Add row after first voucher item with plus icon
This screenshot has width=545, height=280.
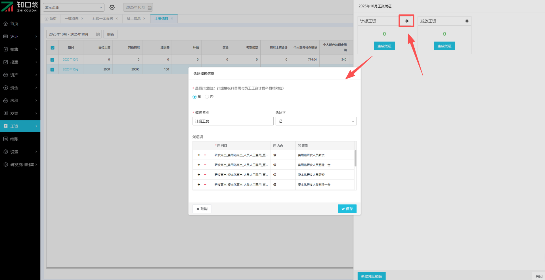tap(199, 155)
